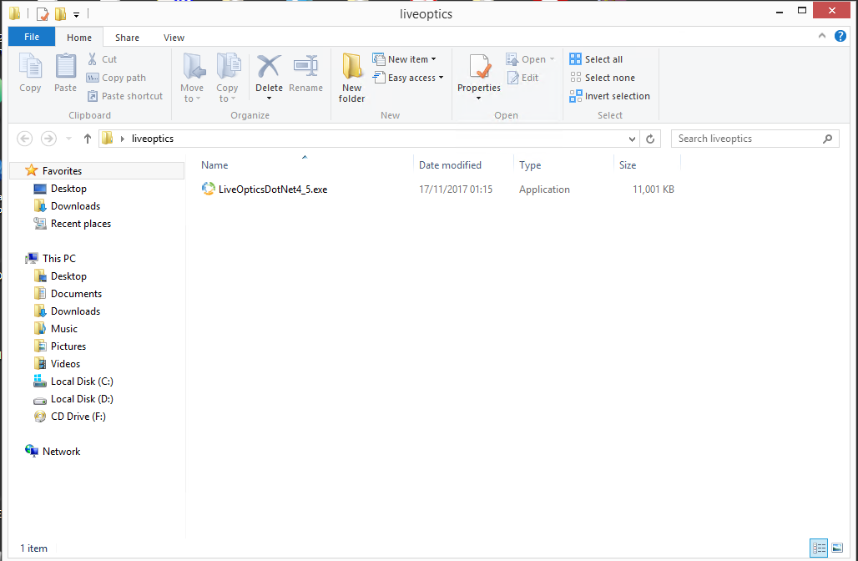
Task: Sort by the Size column header
Action: (628, 165)
